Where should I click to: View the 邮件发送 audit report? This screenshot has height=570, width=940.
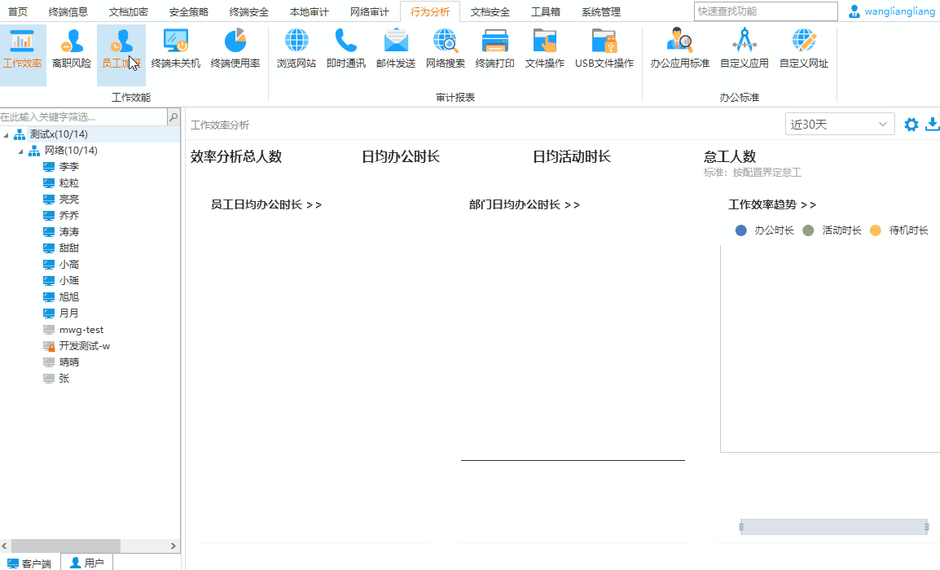point(395,49)
